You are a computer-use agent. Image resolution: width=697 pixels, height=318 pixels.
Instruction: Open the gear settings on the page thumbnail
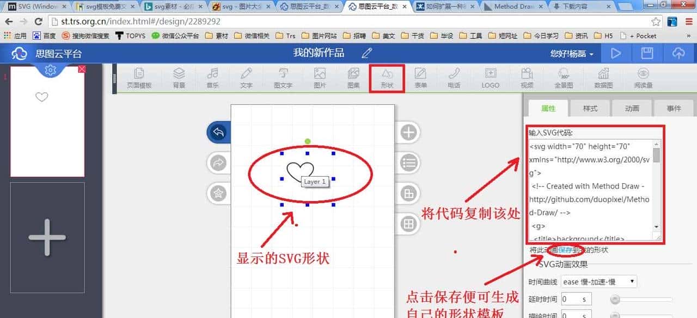(51, 70)
